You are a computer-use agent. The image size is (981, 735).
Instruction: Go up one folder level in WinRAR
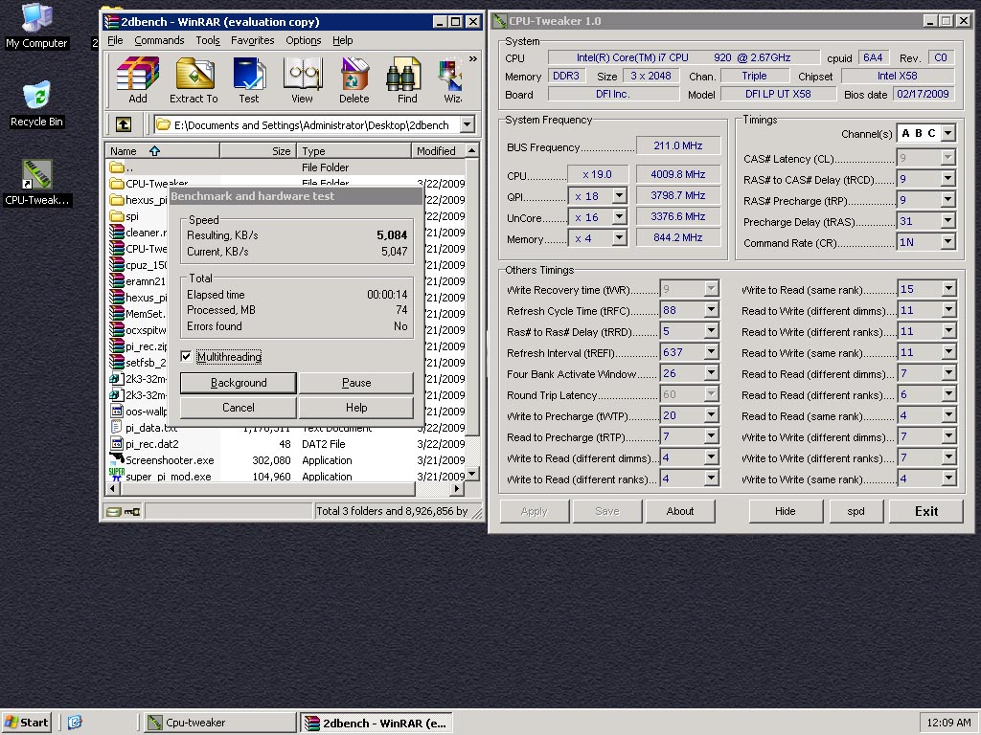124,124
